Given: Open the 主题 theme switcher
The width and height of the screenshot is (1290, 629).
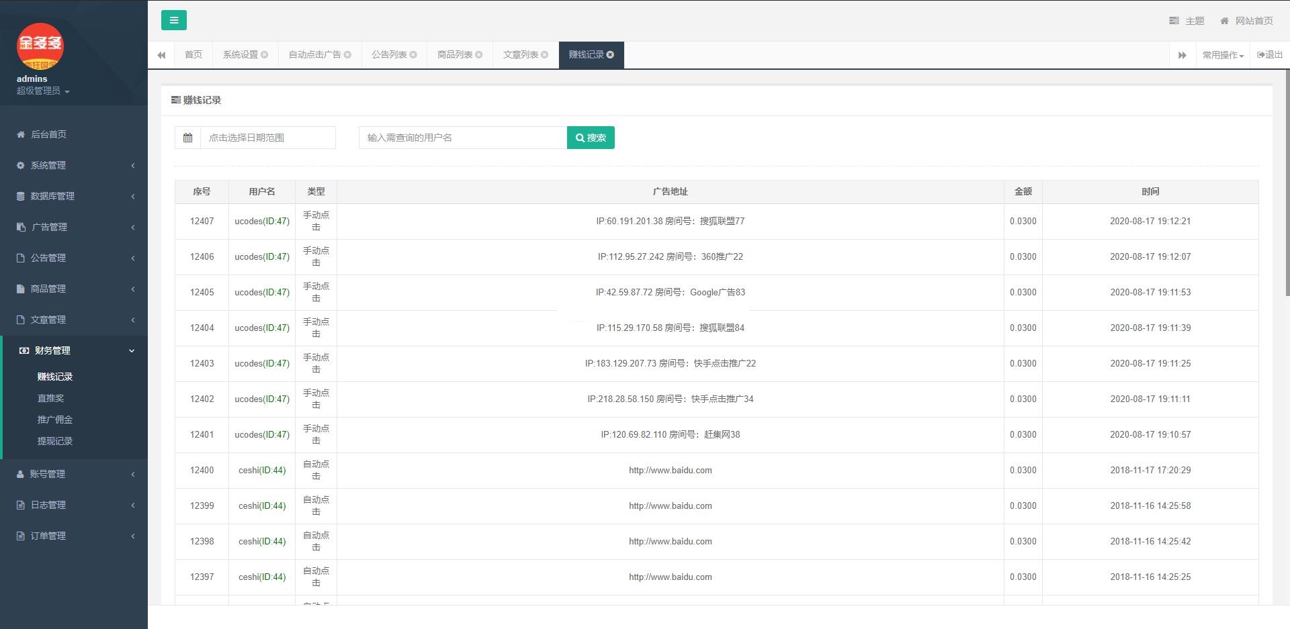Looking at the screenshot, I should click(x=1187, y=21).
